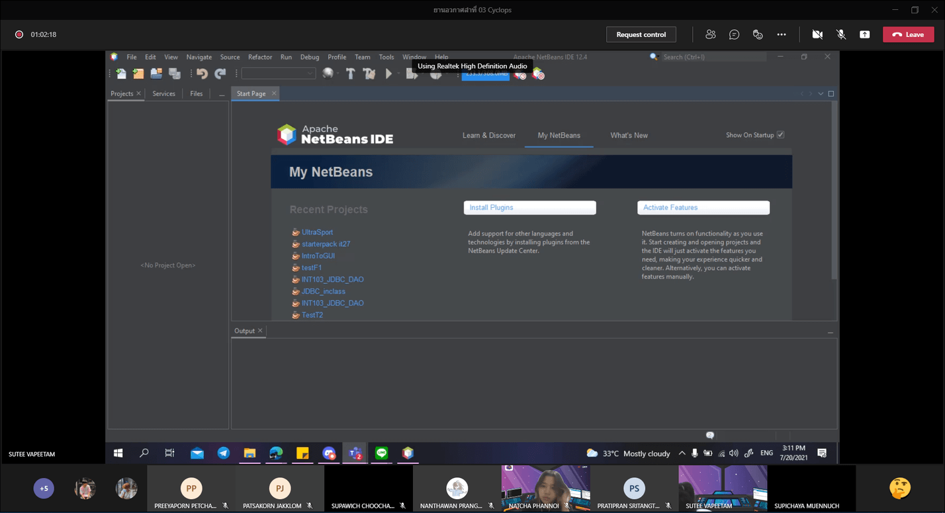Open the What's New tab
Screen dimensions: 945x513
629,135
